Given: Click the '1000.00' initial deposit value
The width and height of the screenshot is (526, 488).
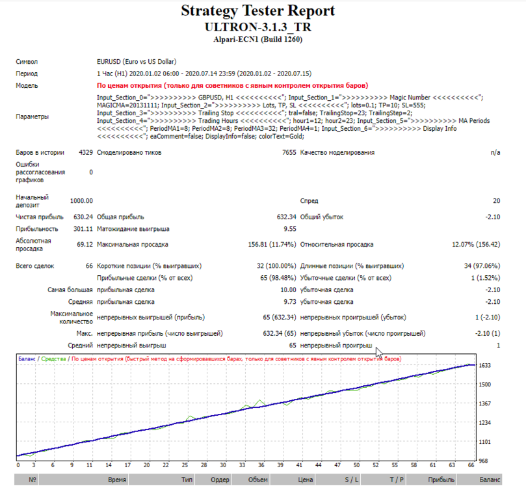Looking at the screenshot, I should [81, 201].
